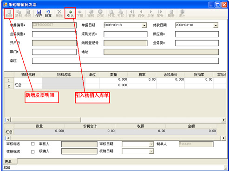Click the 纳税登记号 field

click(x=125, y=43)
